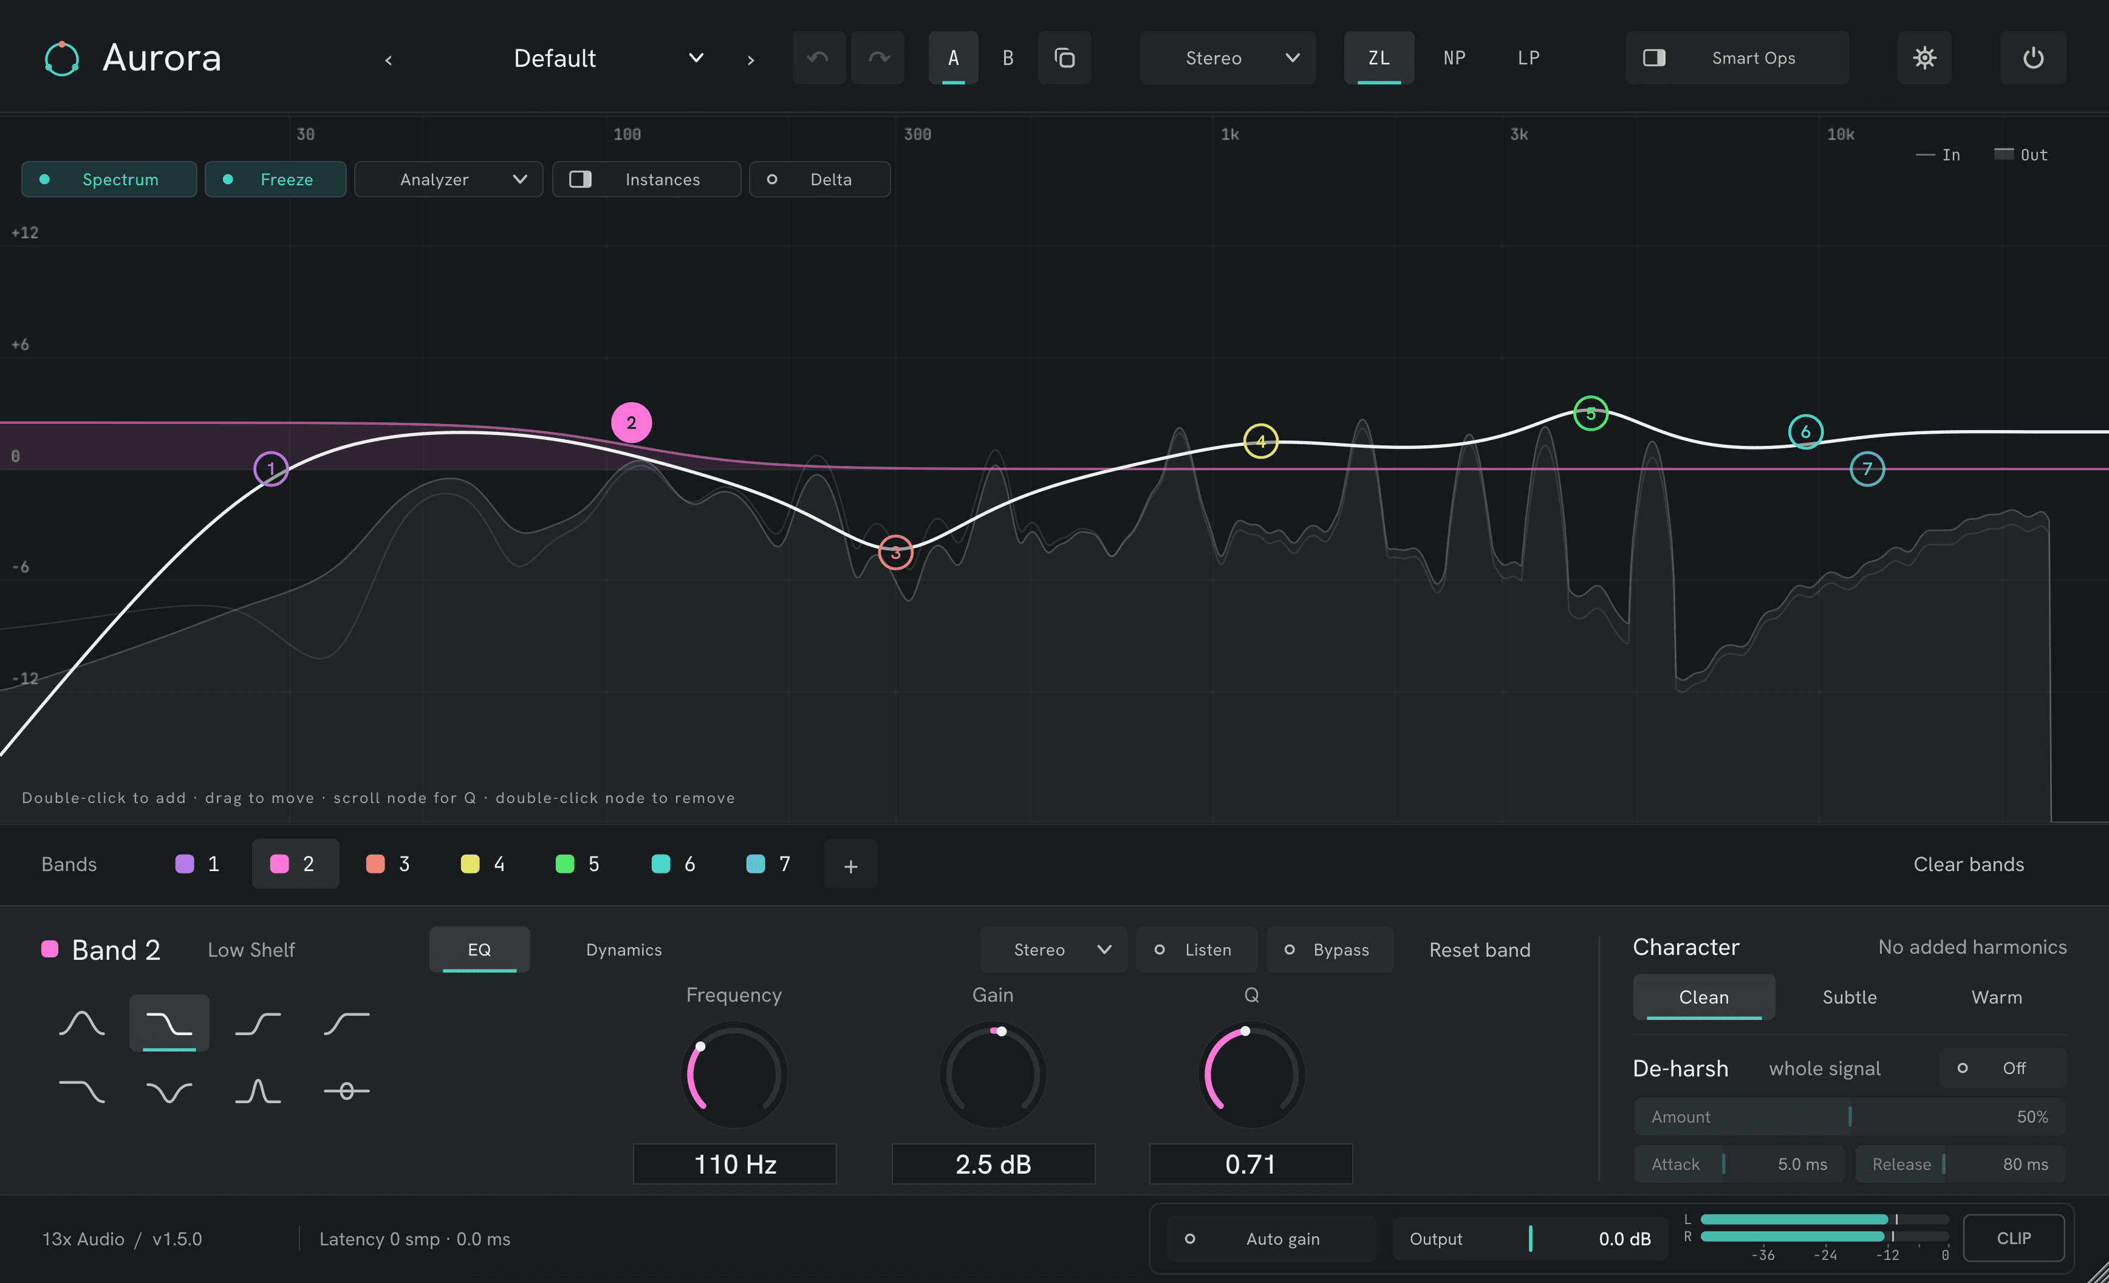Click the De-harsh Amount slider
Screen dimensions: 2109x1283
click(x=1850, y=1117)
